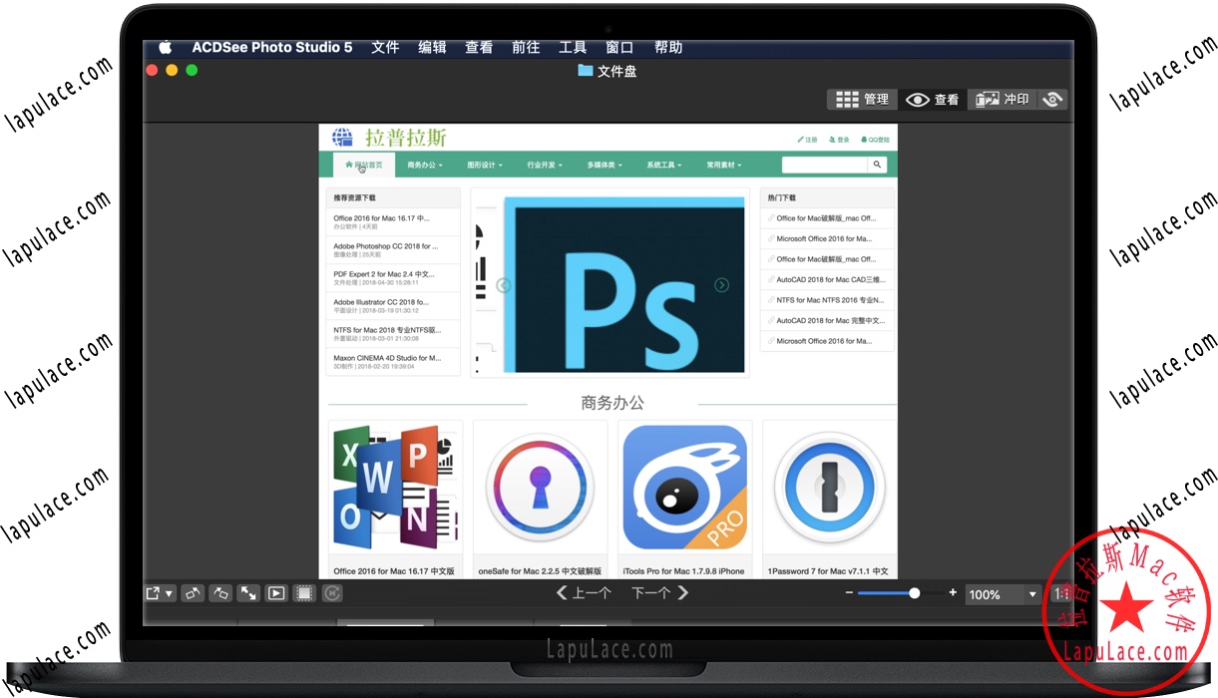The width and height of the screenshot is (1218, 698).
Task: Go to next image with 下一个
Action: tap(659, 593)
